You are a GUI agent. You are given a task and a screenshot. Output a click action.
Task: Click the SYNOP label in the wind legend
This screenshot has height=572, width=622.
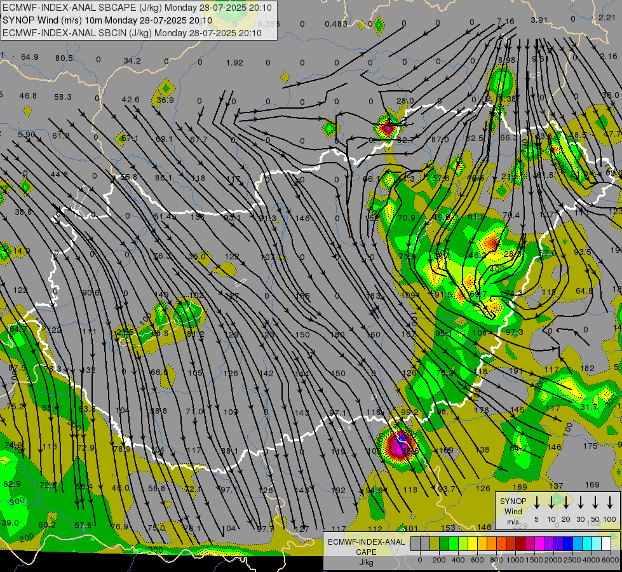[x=513, y=501]
